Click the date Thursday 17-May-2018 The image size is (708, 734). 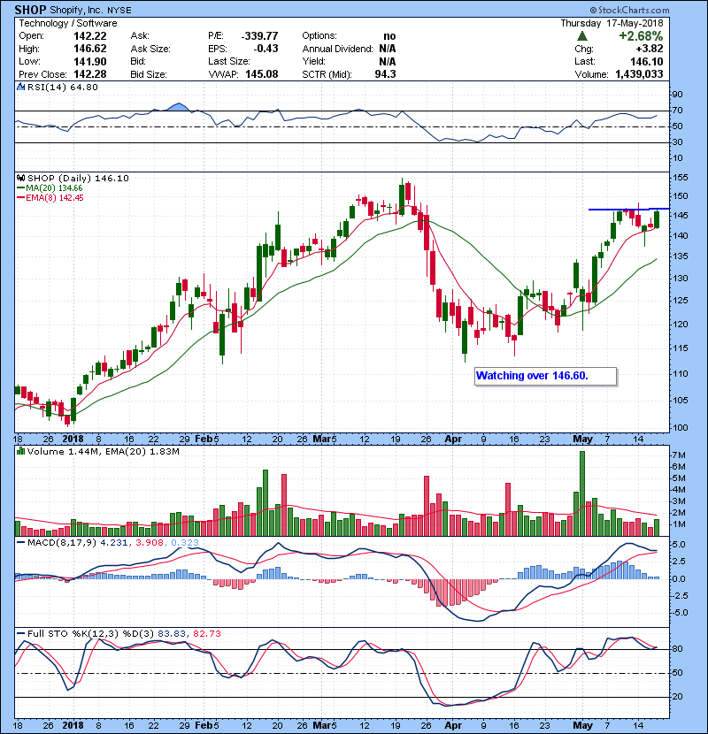(612, 23)
